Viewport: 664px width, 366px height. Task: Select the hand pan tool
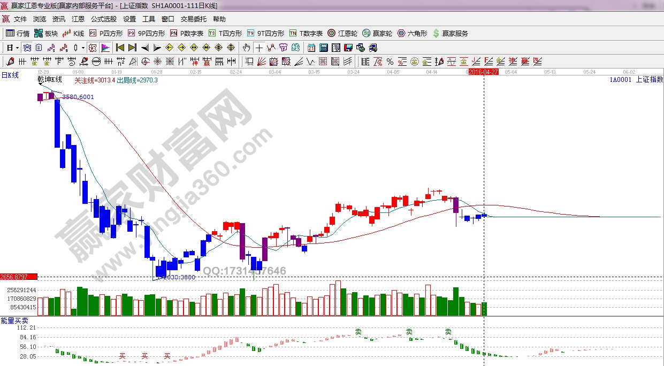point(246,48)
